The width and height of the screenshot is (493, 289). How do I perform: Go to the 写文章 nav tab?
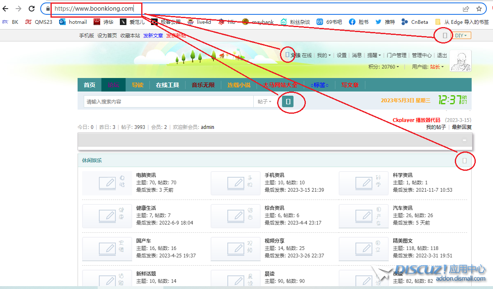350,85
